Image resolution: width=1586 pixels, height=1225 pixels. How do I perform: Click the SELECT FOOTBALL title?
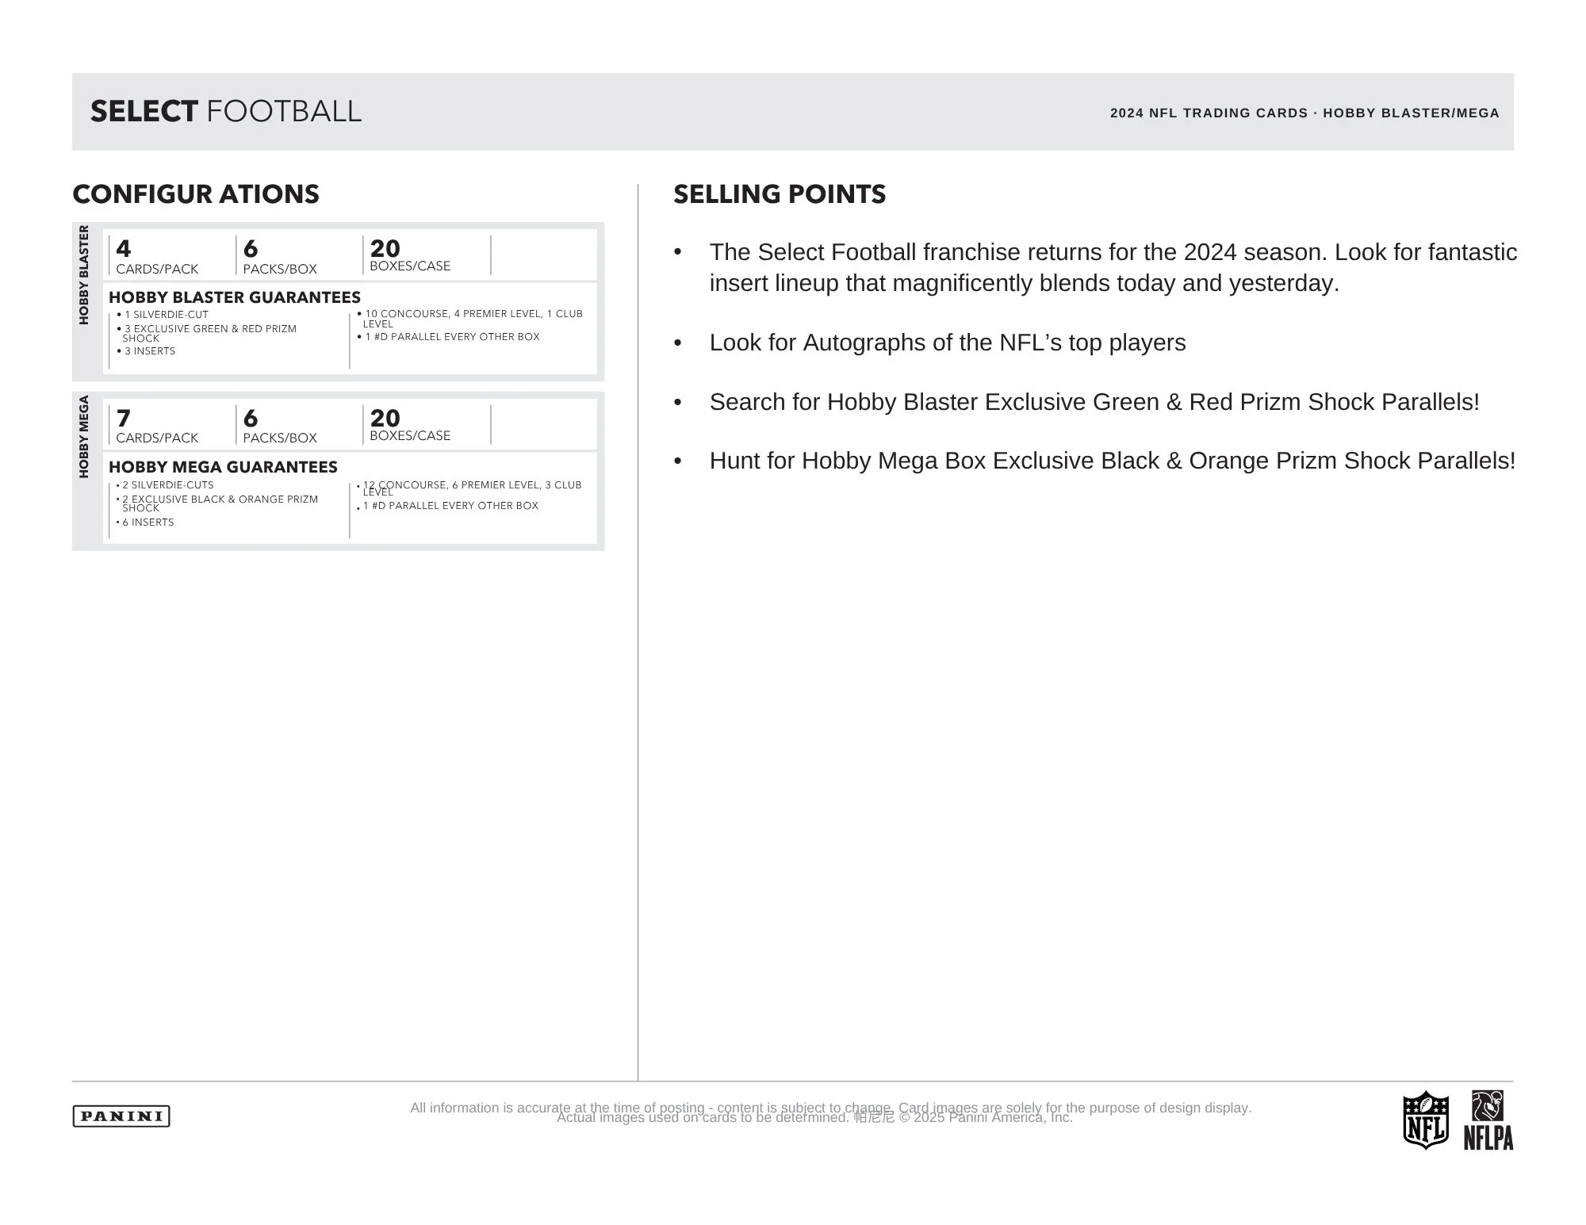(x=226, y=112)
